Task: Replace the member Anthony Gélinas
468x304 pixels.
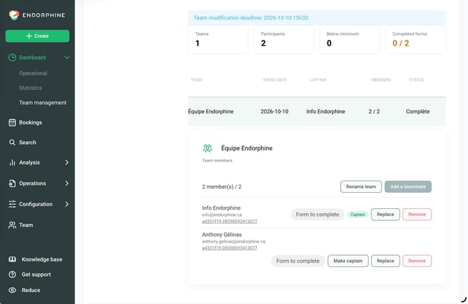Action: pos(386,261)
